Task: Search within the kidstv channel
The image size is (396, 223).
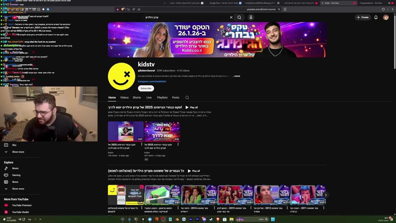Action: click(x=187, y=98)
